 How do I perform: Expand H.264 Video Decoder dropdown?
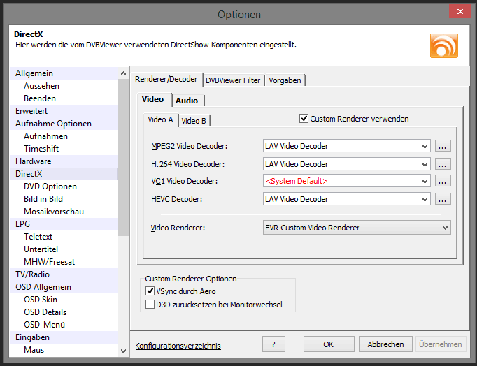click(425, 164)
